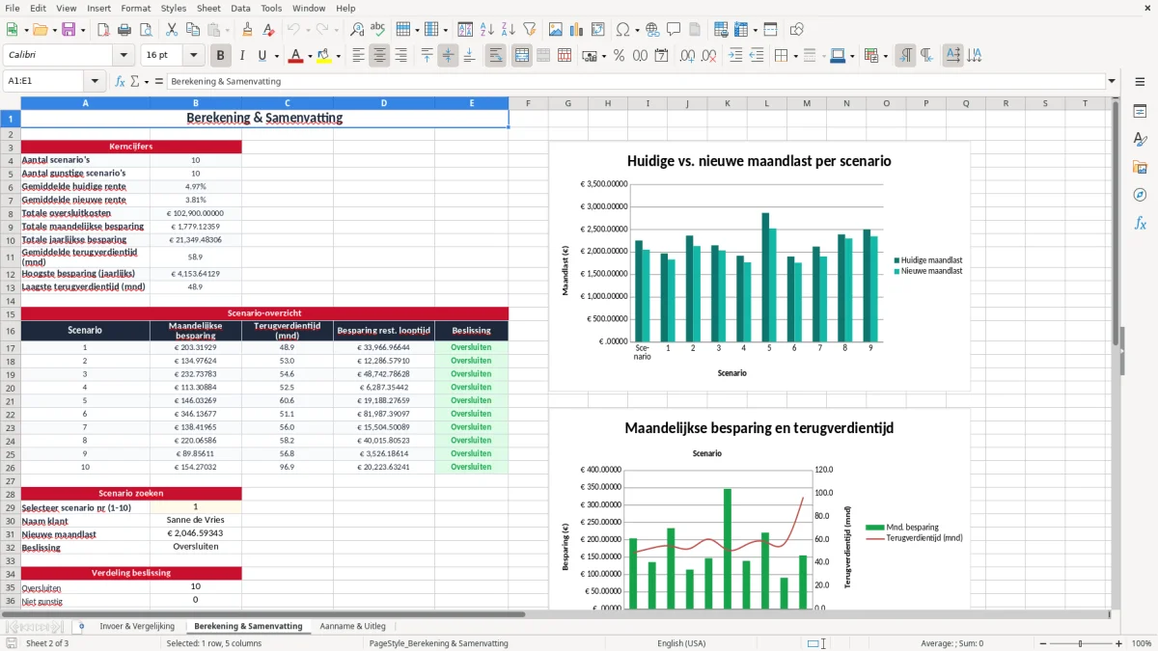Click the Clear Direct Formatting icon
This screenshot has height=651, width=1158.
click(x=269, y=30)
